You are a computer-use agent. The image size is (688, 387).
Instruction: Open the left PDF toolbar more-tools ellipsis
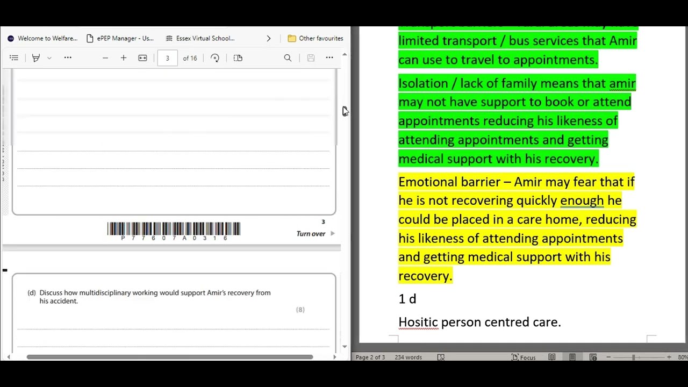pyautogui.click(x=68, y=58)
